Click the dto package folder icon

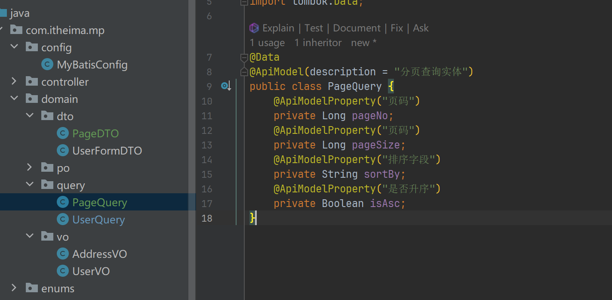[47, 116]
